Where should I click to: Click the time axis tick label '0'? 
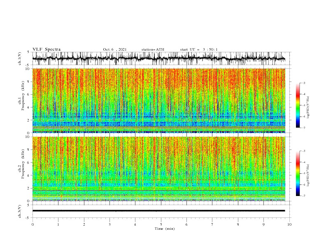(x=33, y=224)
